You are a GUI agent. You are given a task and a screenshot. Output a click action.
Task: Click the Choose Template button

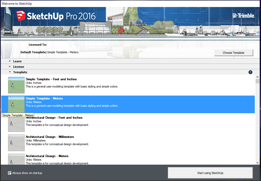tap(234, 53)
